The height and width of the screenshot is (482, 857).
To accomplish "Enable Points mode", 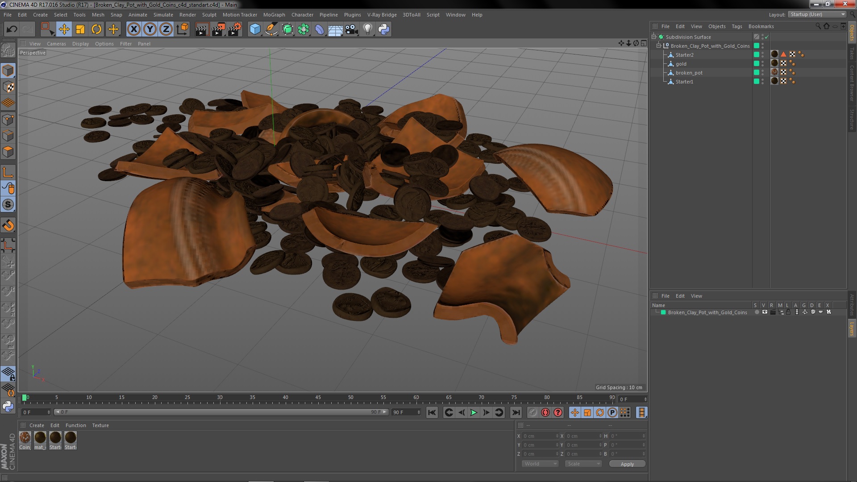I will click(8, 119).
